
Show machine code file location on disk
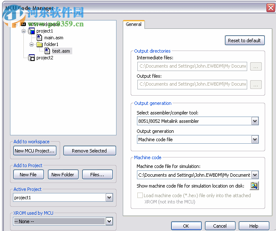coord(254,186)
